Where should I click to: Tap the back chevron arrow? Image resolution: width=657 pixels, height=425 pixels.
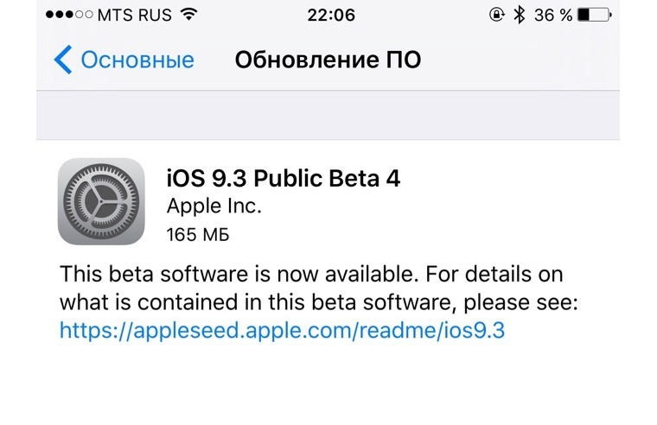pos(63,60)
